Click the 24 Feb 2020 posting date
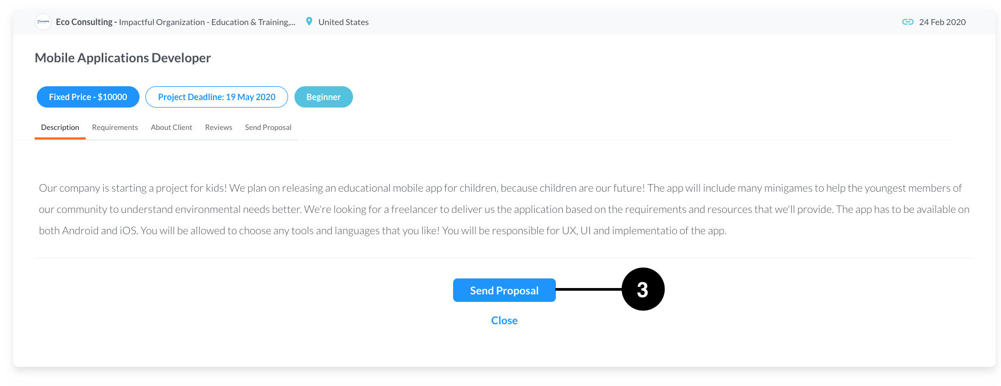Screen dimensions: 1001x386 [942, 22]
